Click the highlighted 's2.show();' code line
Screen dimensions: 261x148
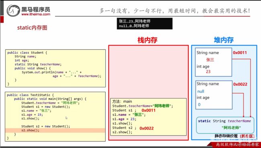[55, 130]
